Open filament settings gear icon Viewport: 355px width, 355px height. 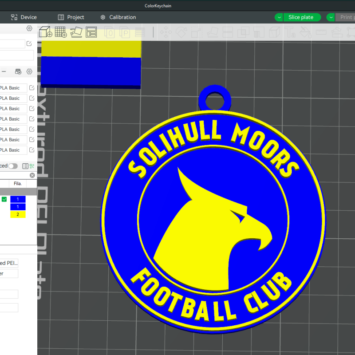[29, 71]
